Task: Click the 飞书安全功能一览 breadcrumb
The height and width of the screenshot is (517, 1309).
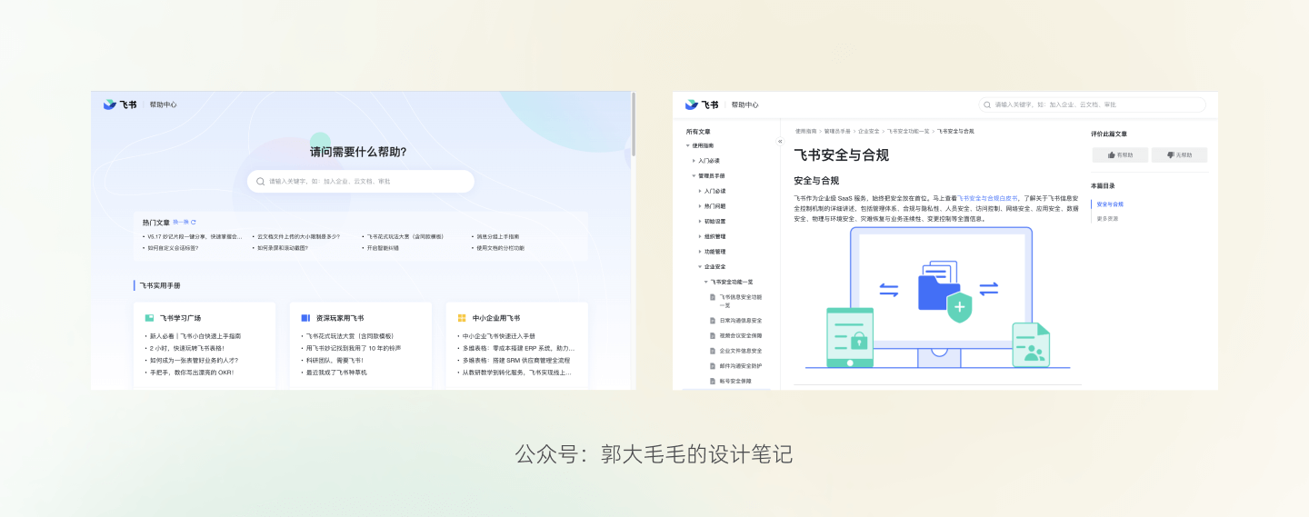Action: click(x=908, y=131)
